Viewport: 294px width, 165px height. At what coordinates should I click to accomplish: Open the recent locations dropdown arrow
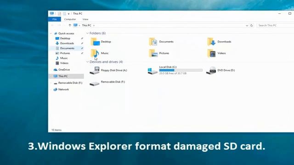[x=64, y=26]
